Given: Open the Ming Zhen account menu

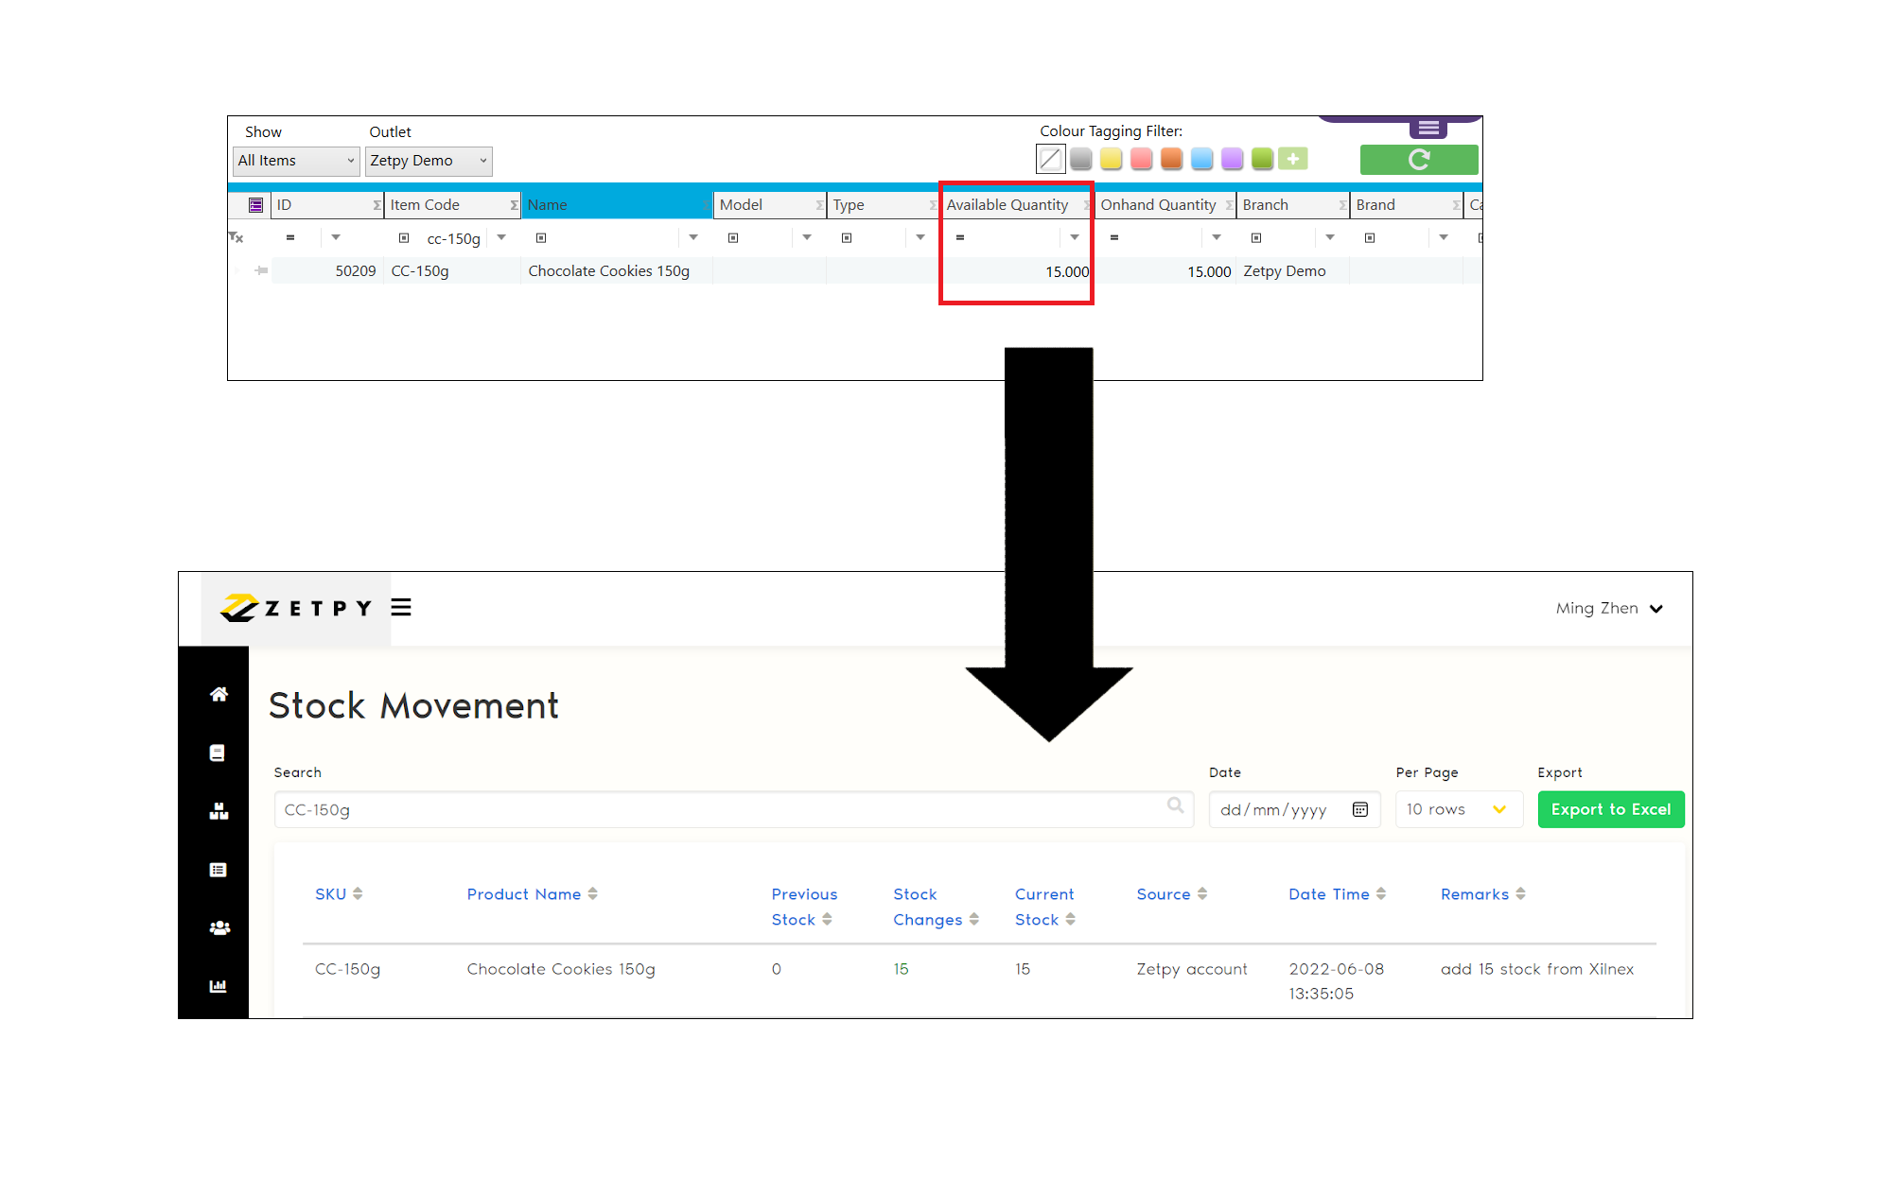Looking at the screenshot, I should coord(1608,608).
